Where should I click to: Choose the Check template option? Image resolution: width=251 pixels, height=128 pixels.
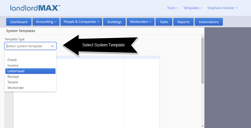pos(30,60)
